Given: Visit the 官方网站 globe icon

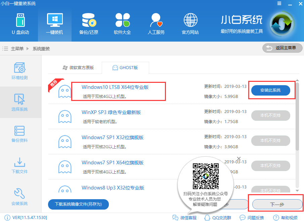Looking at the screenshot, I should click(x=190, y=24).
